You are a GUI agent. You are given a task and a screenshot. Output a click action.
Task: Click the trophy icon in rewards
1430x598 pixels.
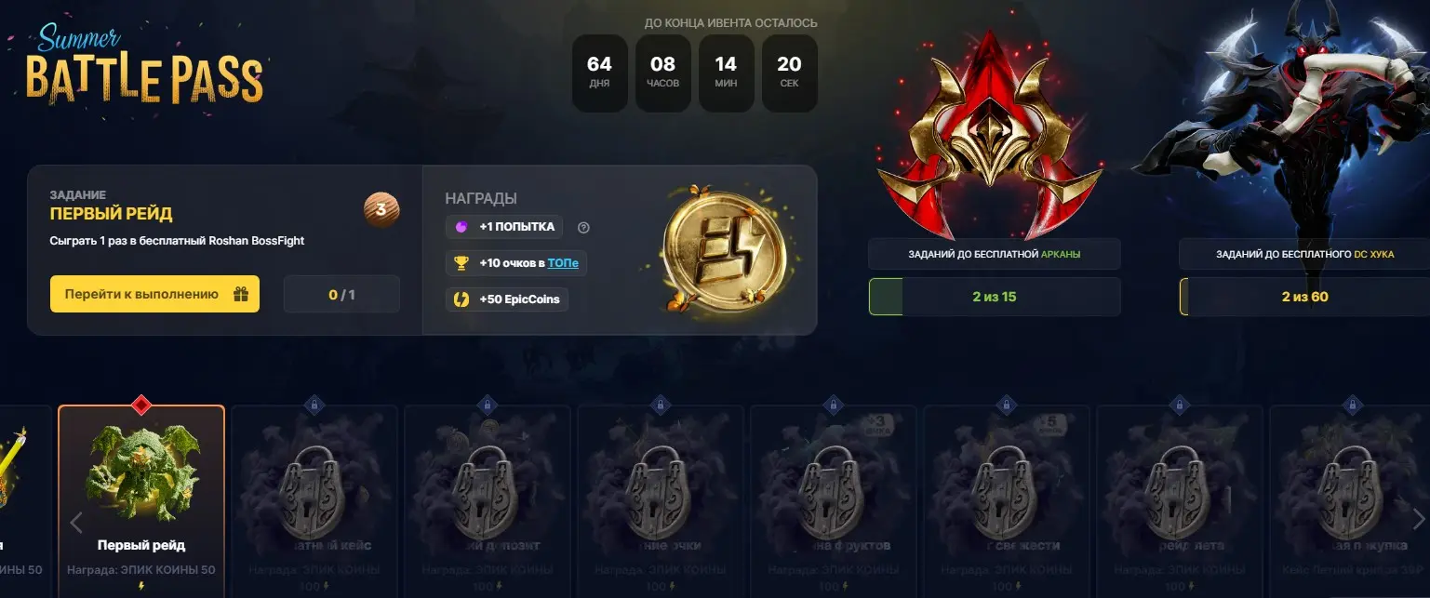pyautogui.click(x=461, y=263)
